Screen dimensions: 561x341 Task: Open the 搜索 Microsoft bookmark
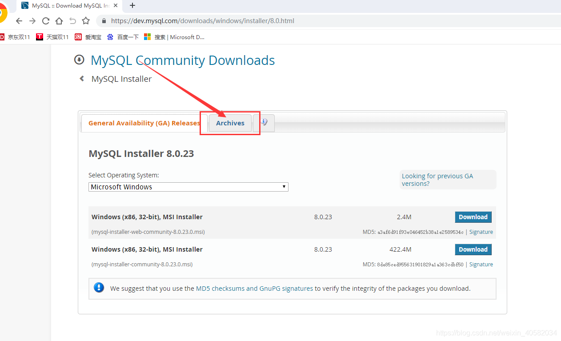coord(174,37)
